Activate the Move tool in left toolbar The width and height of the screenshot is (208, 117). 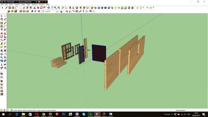point(2,33)
